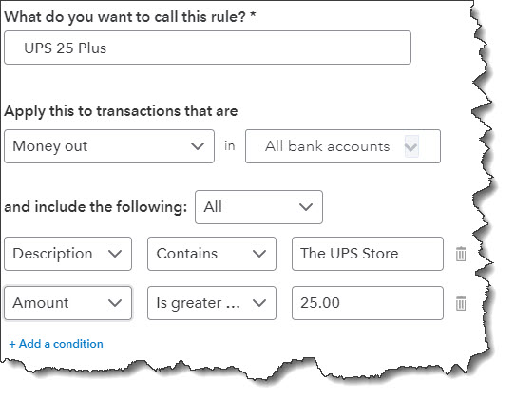
Task: Open the Description field type dropdown
Action: pyautogui.click(x=68, y=254)
